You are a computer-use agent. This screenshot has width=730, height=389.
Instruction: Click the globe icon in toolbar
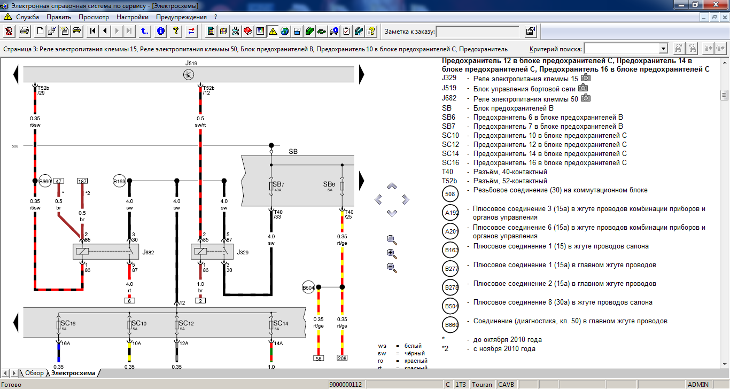pos(285,31)
